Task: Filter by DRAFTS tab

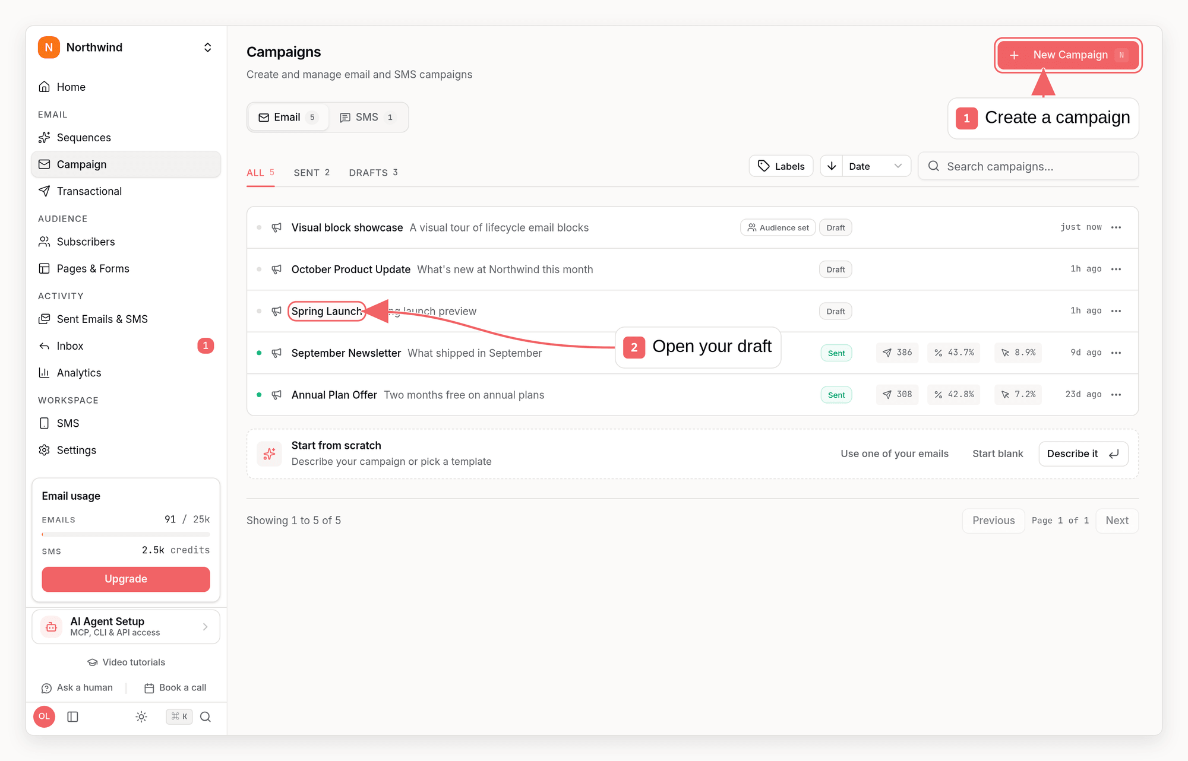Action: tap(373, 173)
